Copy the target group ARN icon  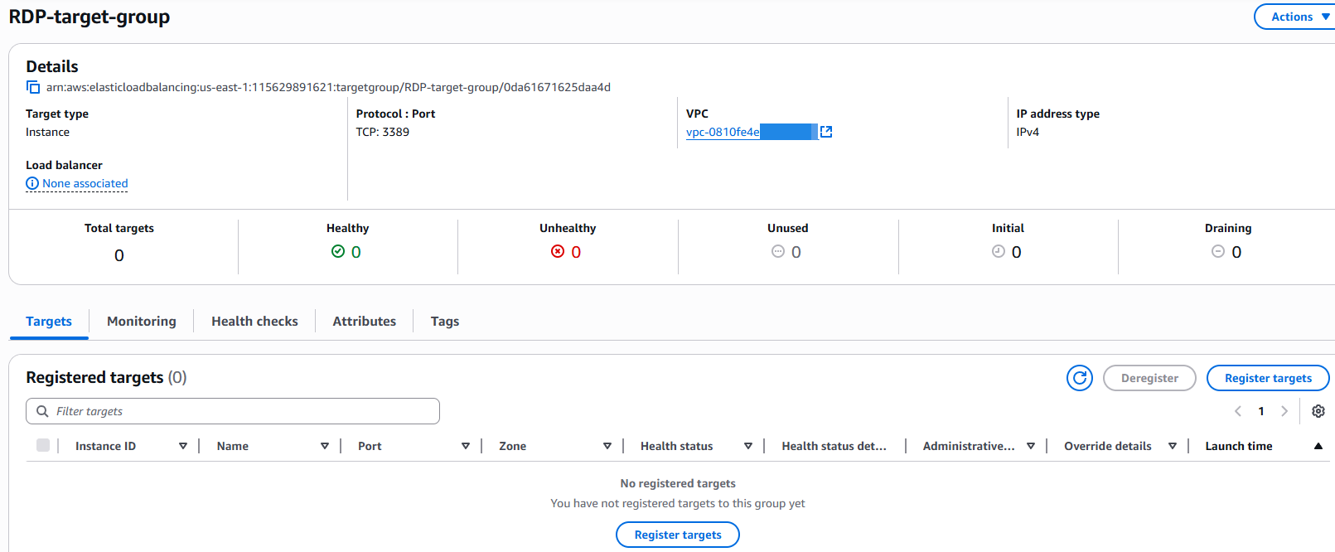point(33,87)
